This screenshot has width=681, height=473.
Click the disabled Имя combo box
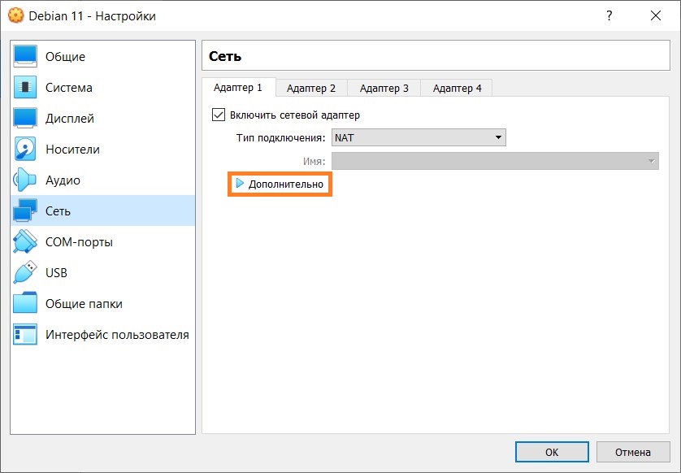pos(494,162)
